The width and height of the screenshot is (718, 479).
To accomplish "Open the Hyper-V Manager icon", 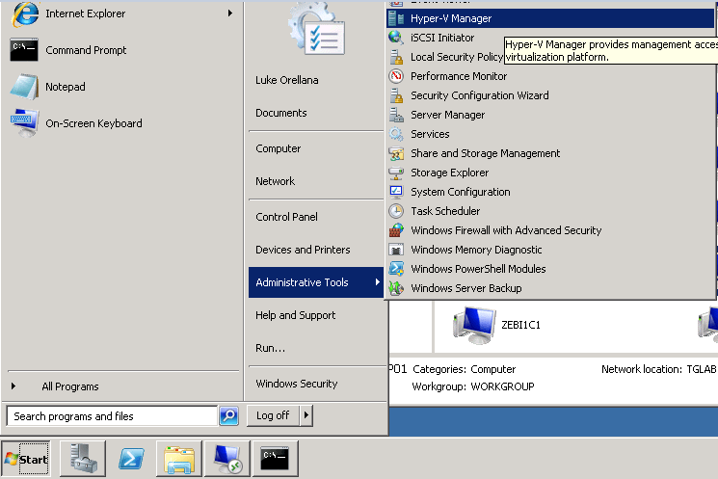I will tap(396, 18).
